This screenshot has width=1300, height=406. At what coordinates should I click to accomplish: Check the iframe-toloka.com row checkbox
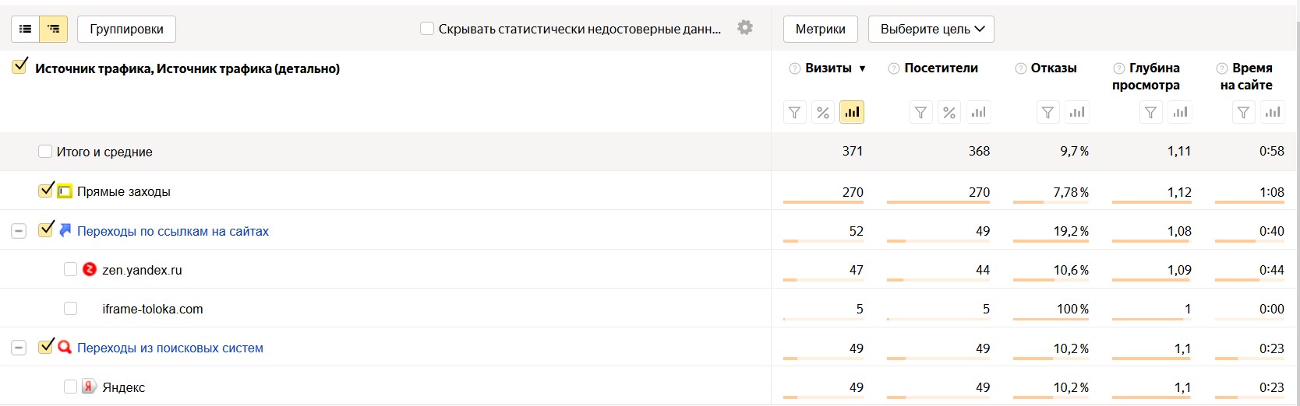point(70,309)
